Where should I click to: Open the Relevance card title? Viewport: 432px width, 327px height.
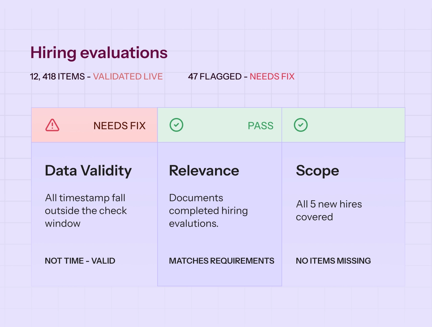pyautogui.click(x=204, y=171)
